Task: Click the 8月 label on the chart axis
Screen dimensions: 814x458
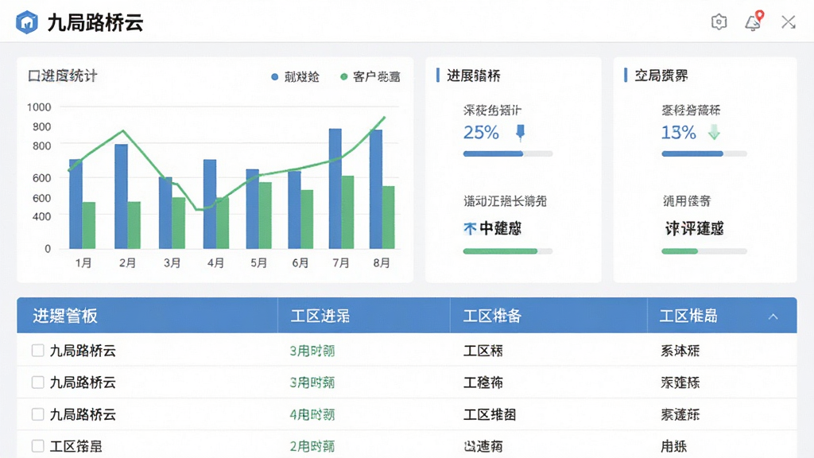Action: 382,263
